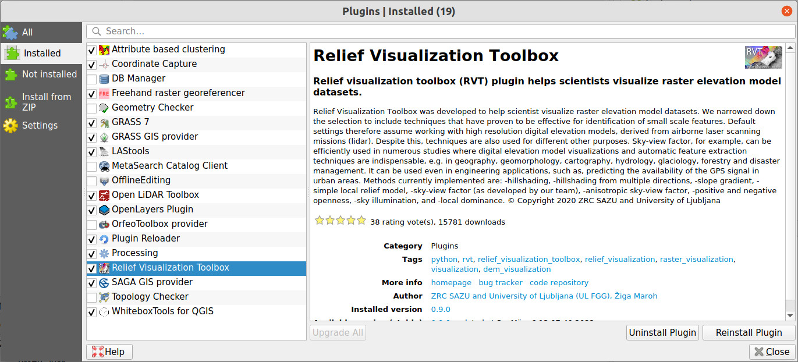Enable the Geometry Checker checkbox
Screen dimensions: 798x362
92,108
